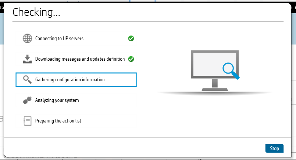
Task: Click the divider line above Stop button
Action: [147, 138]
